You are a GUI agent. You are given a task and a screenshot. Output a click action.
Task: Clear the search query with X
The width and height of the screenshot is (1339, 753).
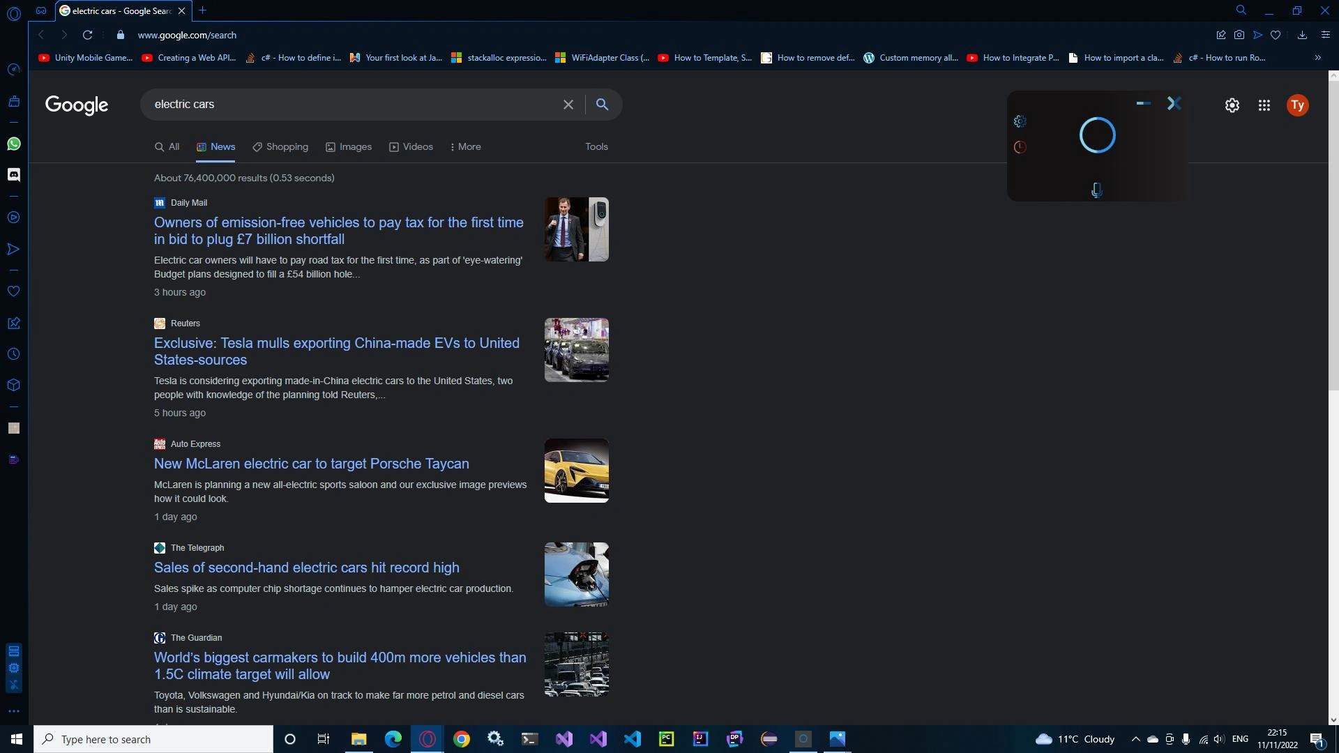(568, 105)
